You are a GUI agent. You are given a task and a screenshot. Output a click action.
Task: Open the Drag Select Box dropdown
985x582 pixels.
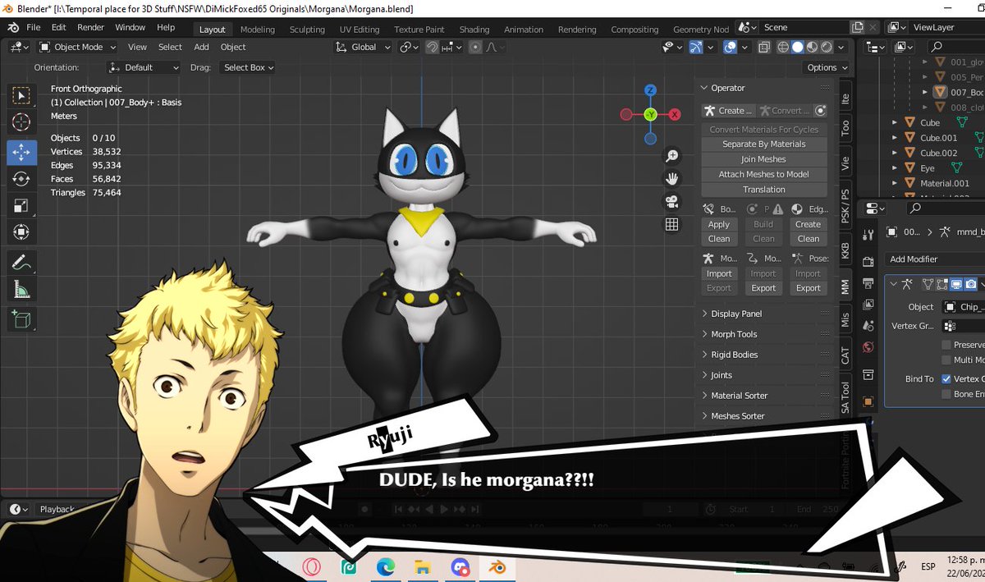(x=249, y=67)
